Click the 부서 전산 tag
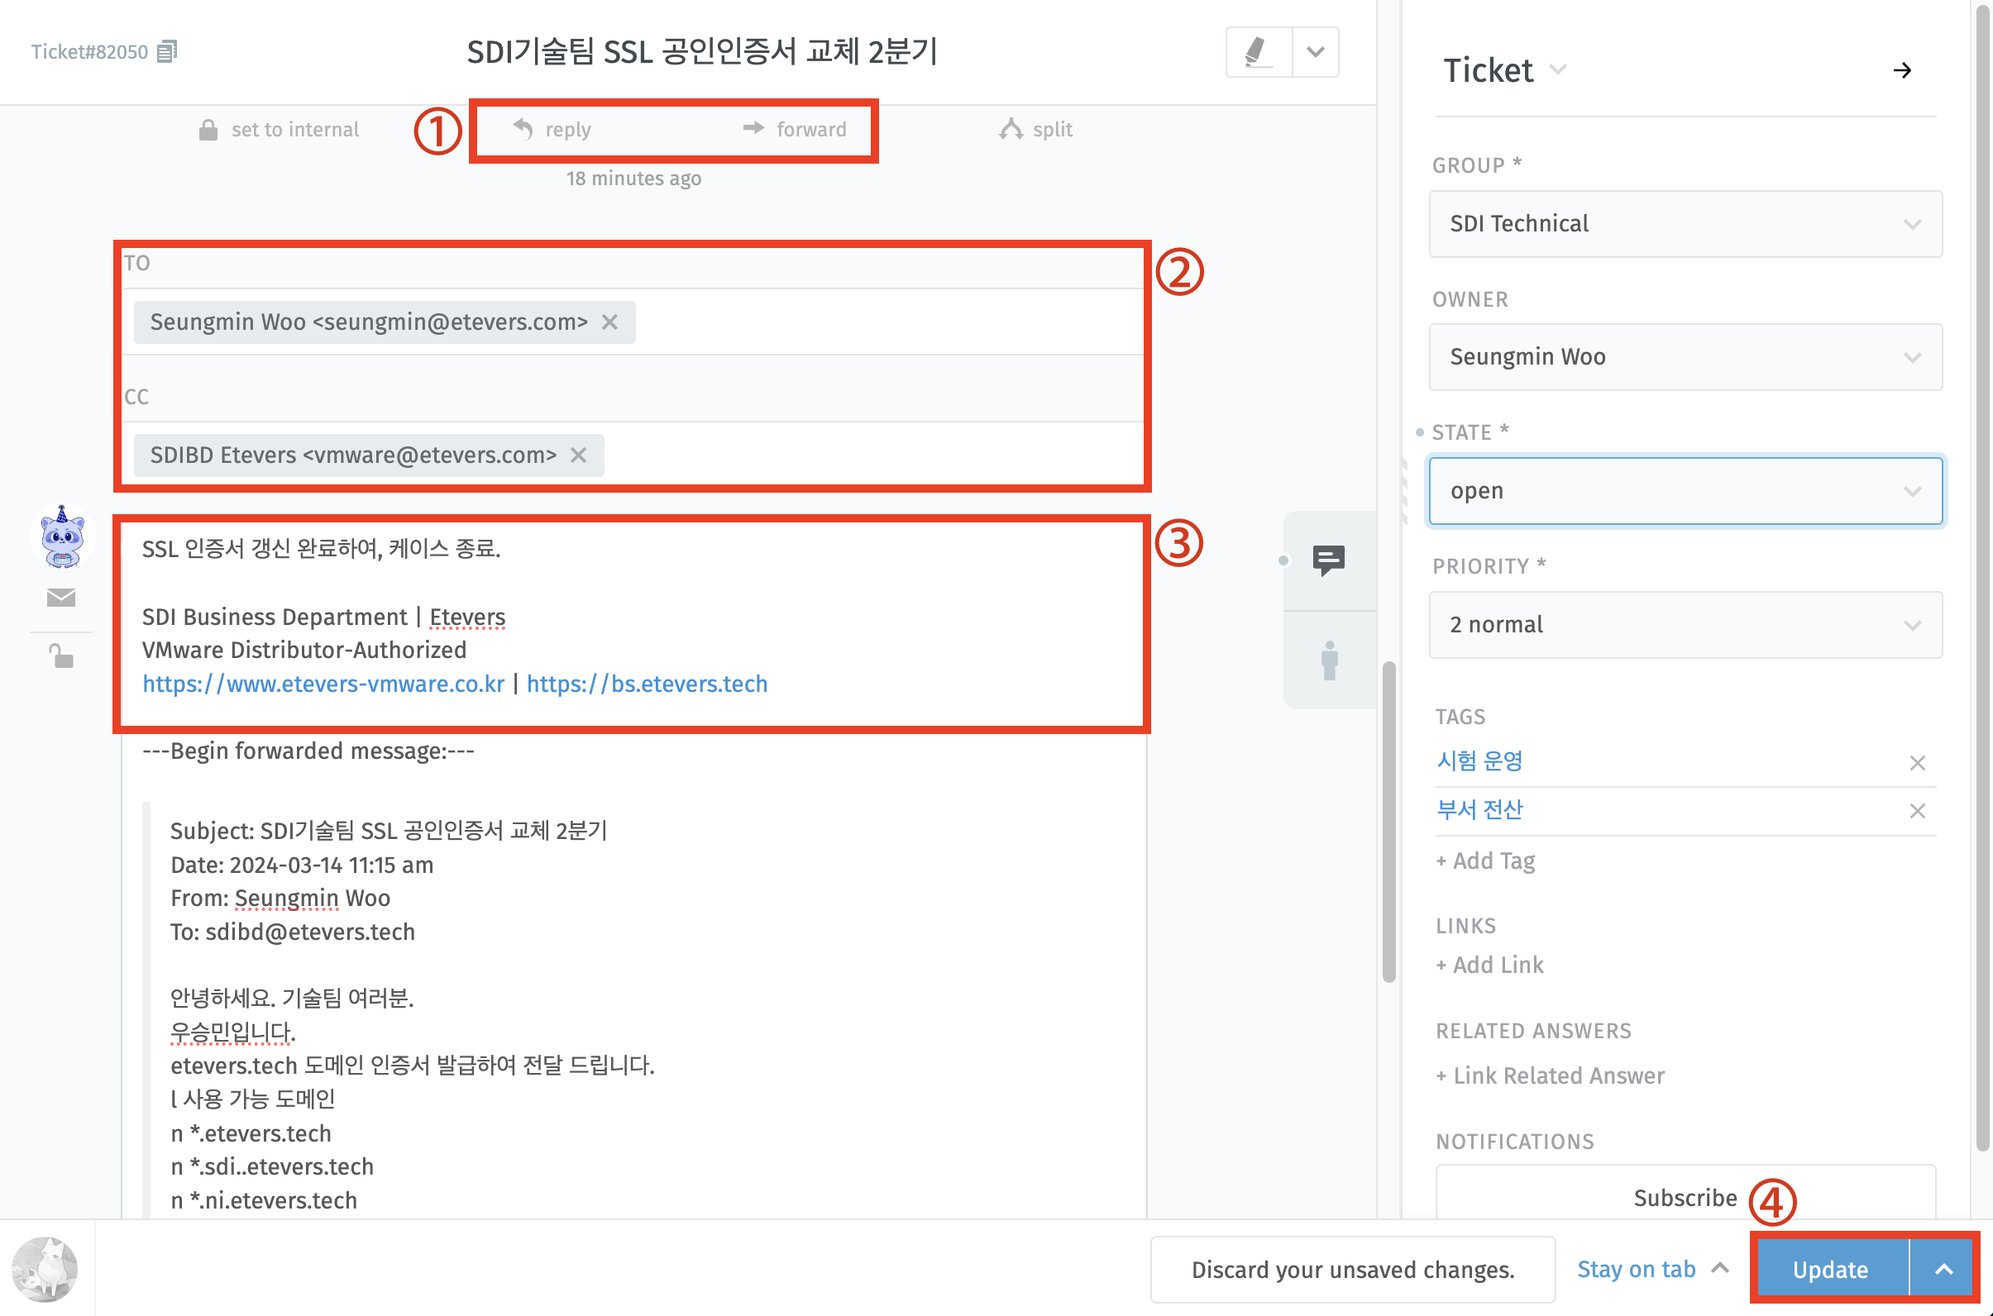 coord(1479,809)
